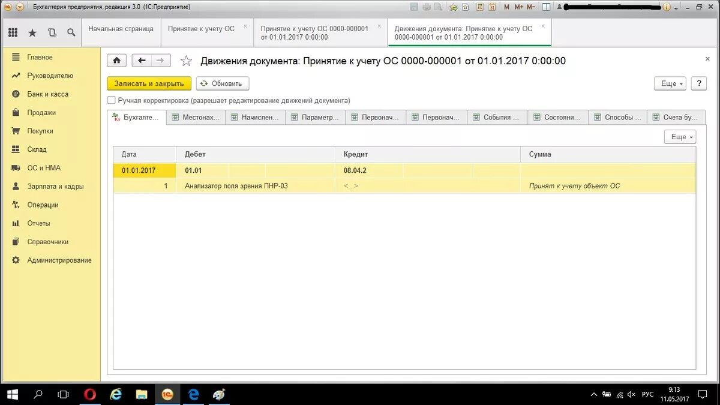This screenshot has height=405, width=720.
Task: Click the print preview icon in title bar
Action: (437, 7)
